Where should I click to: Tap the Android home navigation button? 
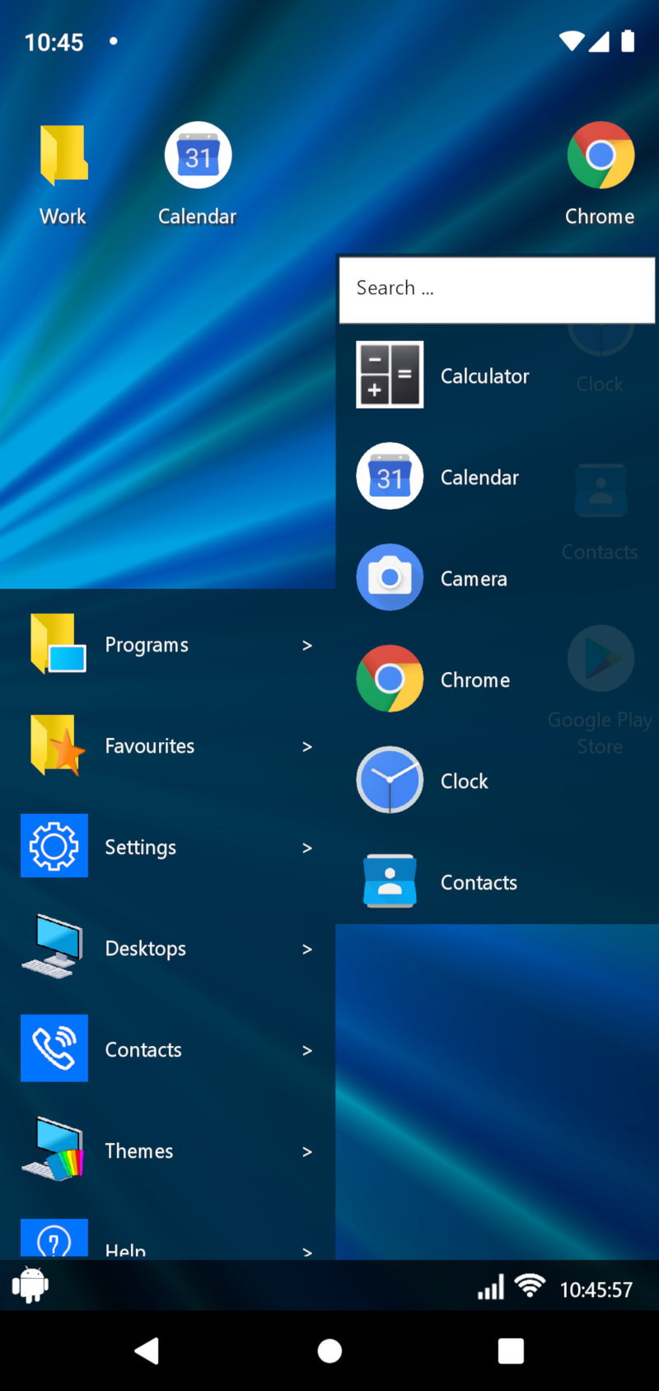[x=329, y=1351]
